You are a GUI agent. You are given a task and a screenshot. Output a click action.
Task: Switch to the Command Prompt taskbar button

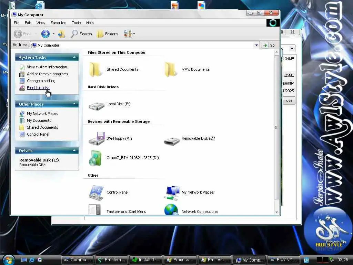(x=78, y=260)
